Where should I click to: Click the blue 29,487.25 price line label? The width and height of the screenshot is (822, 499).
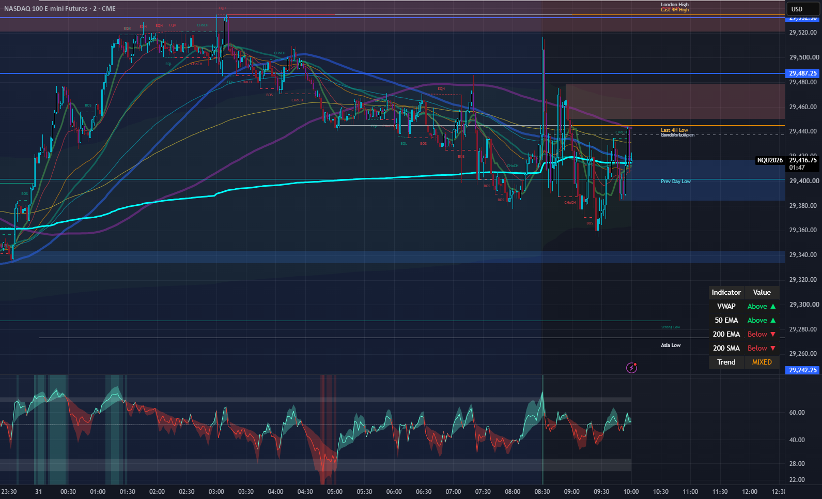pos(803,73)
